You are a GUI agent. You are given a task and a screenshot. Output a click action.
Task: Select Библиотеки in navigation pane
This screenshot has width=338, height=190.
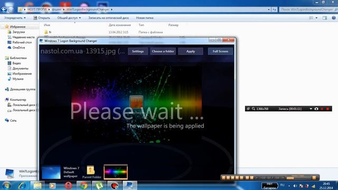click(18, 58)
